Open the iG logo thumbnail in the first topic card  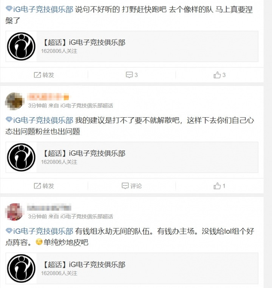pos(22,46)
